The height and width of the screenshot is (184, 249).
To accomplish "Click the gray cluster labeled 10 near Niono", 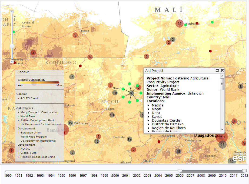I will pos(115,93).
